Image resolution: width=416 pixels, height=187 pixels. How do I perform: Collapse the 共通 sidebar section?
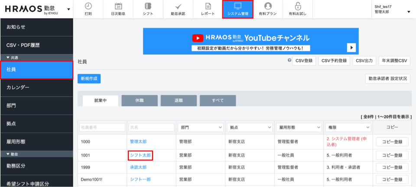click(x=8, y=58)
